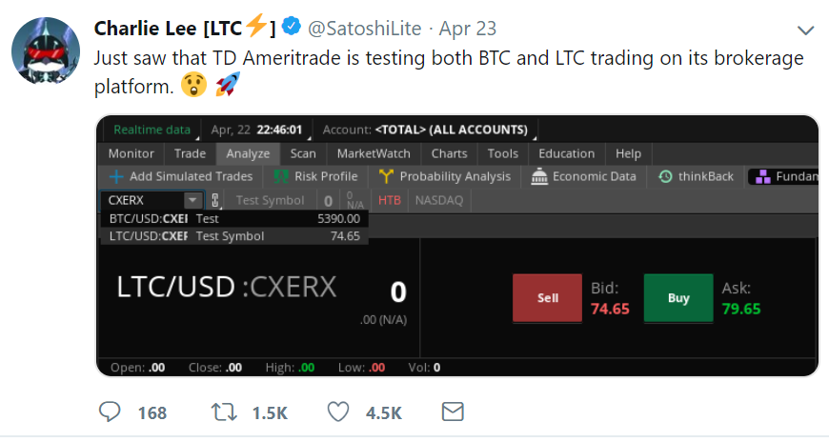Like the tweet with heart icon
Viewport: 829px width, 442px height.
pyautogui.click(x=337, y=412)
